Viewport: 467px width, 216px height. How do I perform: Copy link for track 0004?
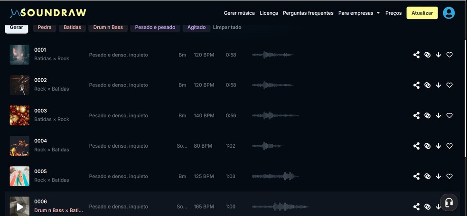[428, 146]
